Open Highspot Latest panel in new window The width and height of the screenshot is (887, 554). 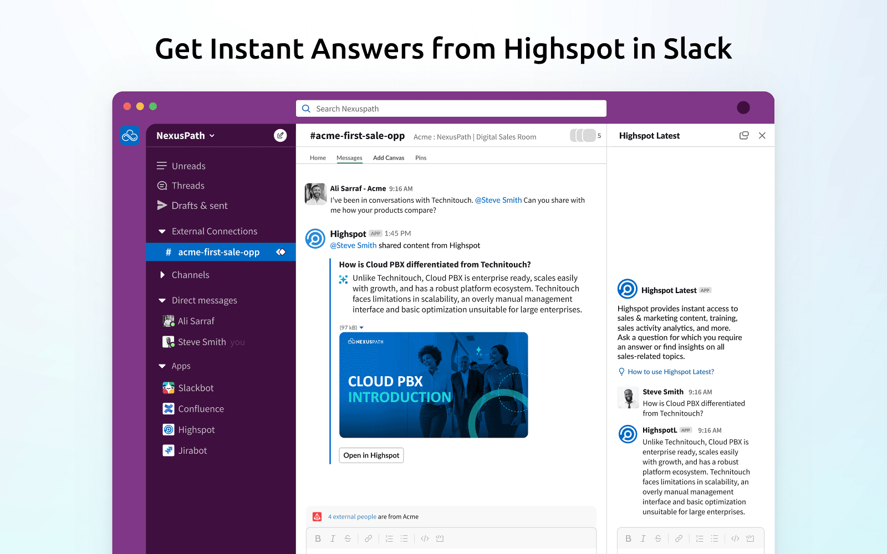(744, 136)
